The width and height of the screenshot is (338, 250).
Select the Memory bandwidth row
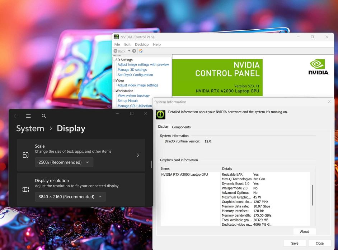pos(266,215)
